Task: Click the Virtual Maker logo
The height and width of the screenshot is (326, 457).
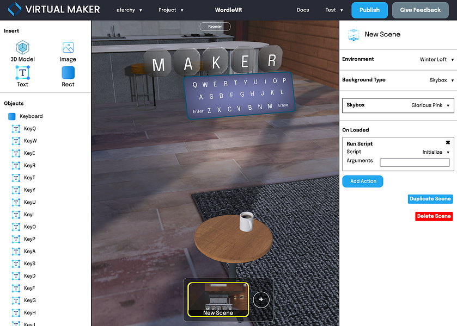Action: (x=52, y=9)
